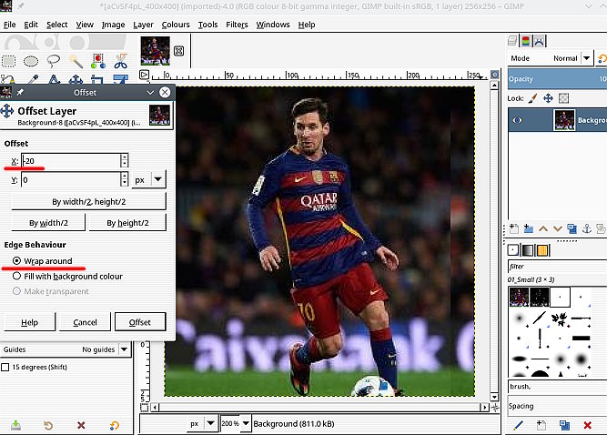Click the lock position and size icon
Screen dimensions: 607x435
click(x=547, y=98)
